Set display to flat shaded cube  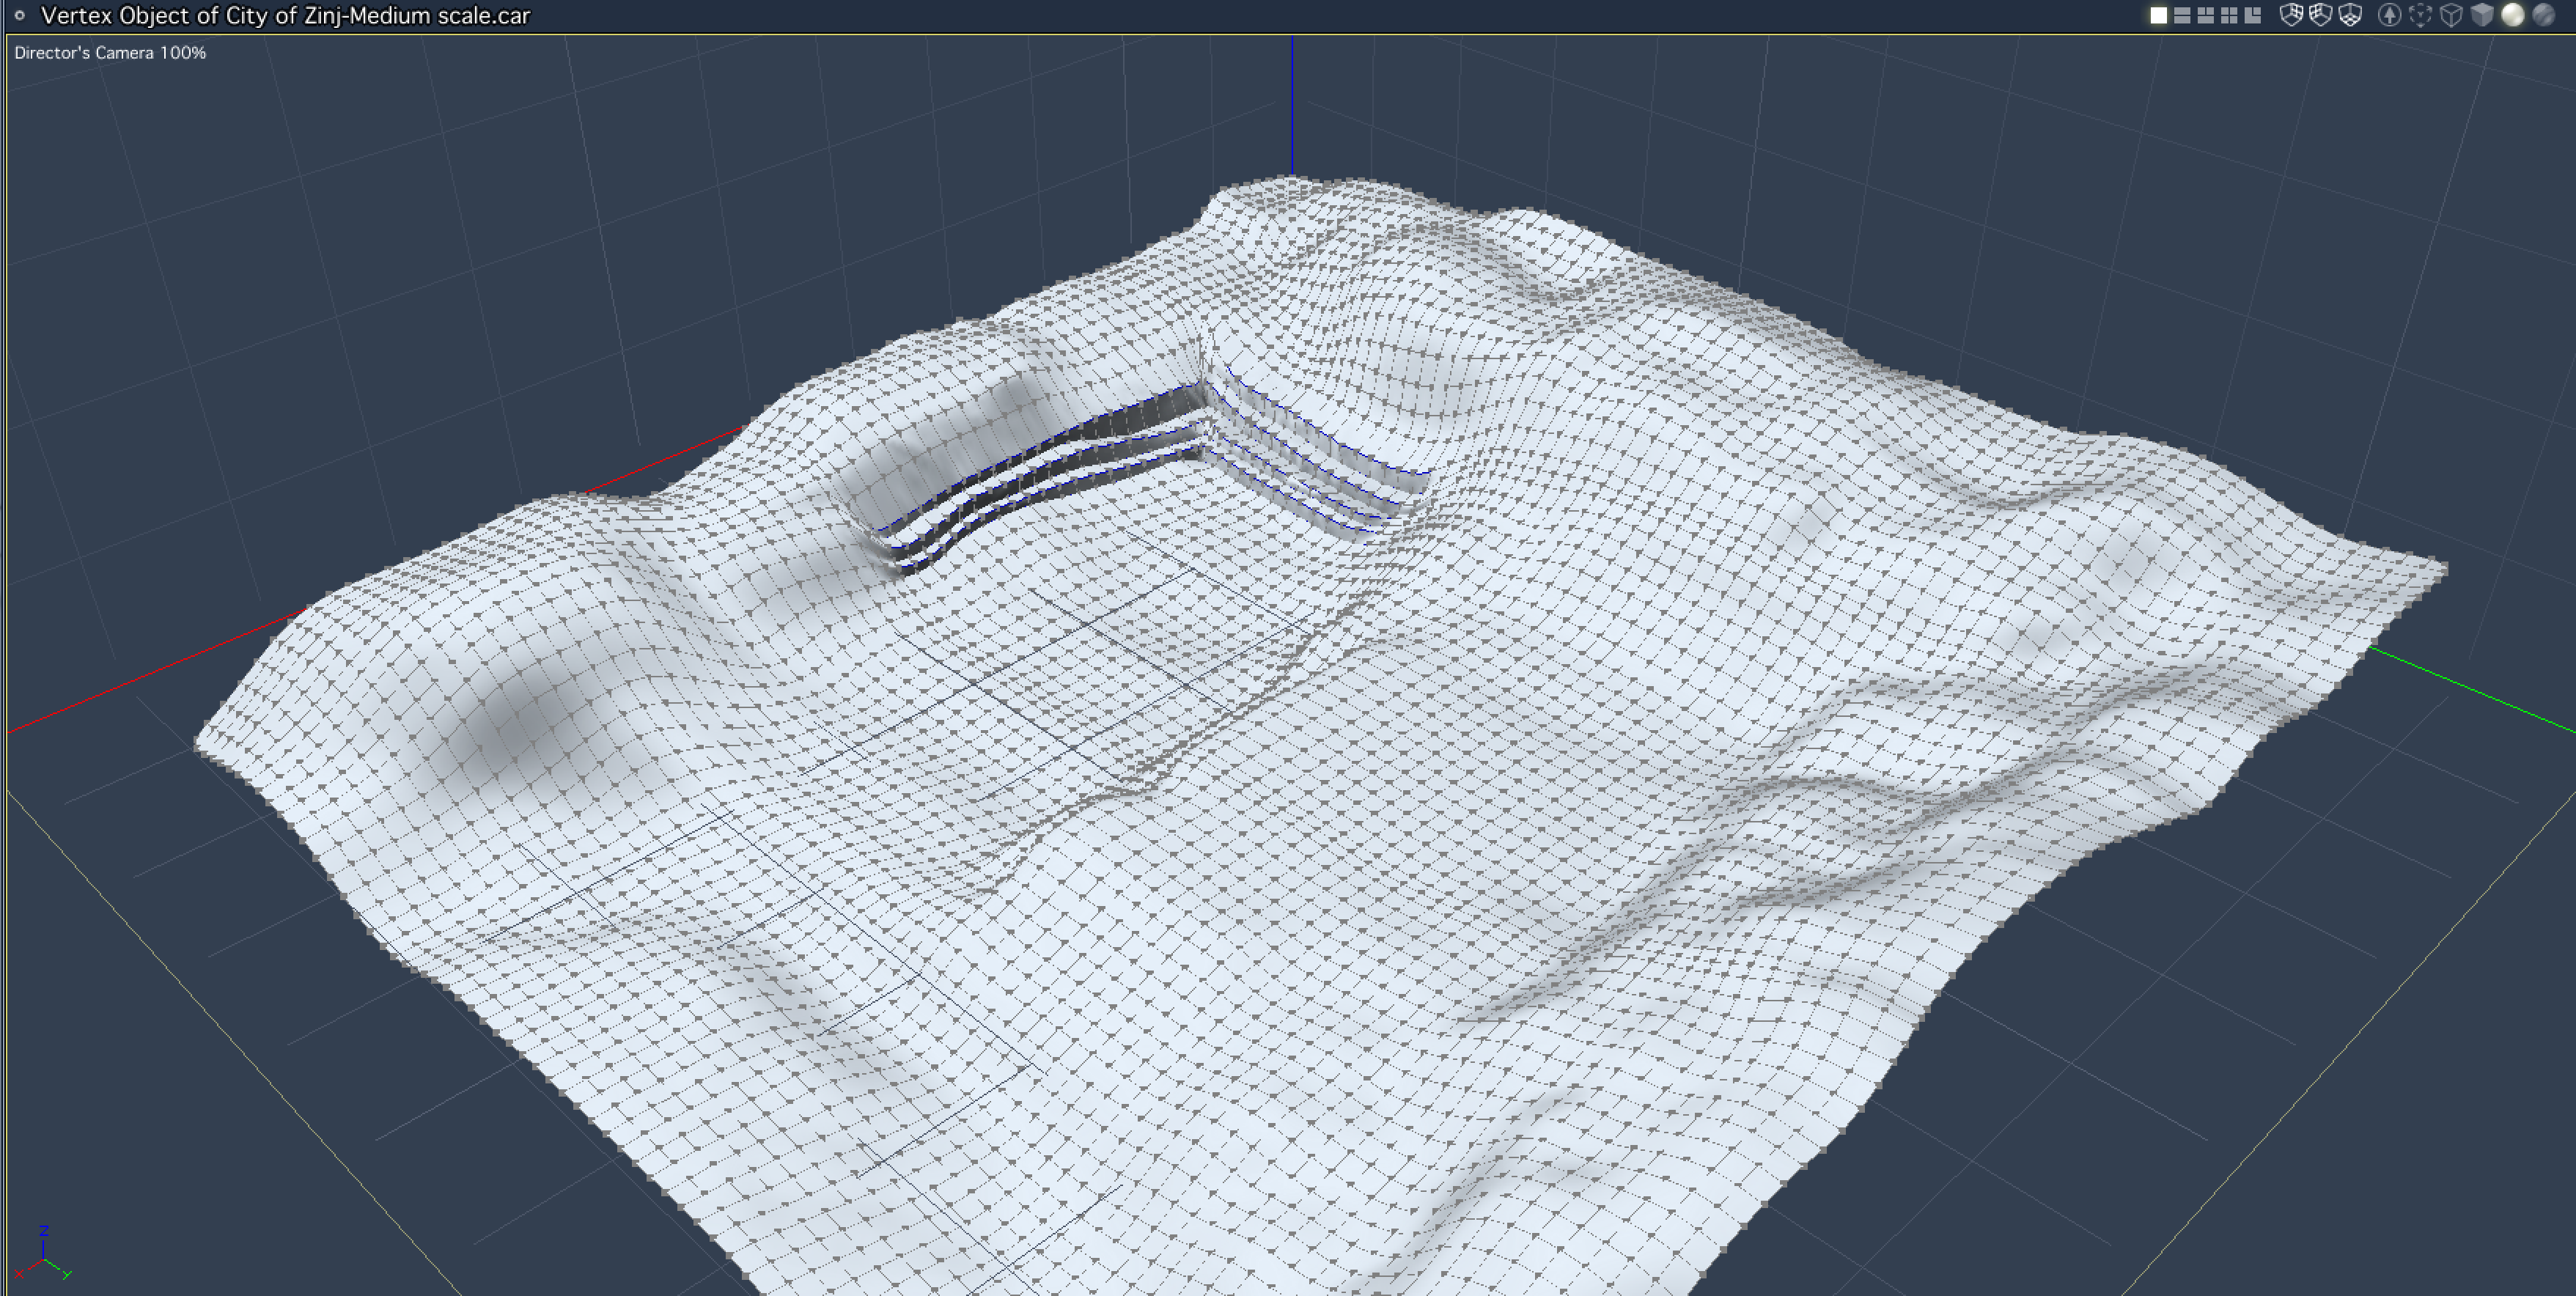coord(2482,15)
